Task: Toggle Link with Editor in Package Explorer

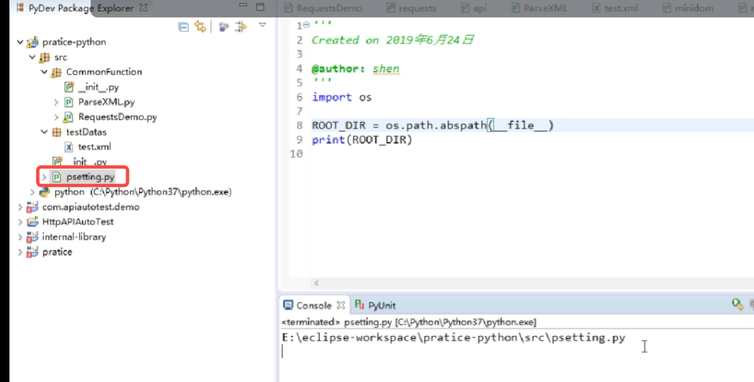Action: point(199,27)
